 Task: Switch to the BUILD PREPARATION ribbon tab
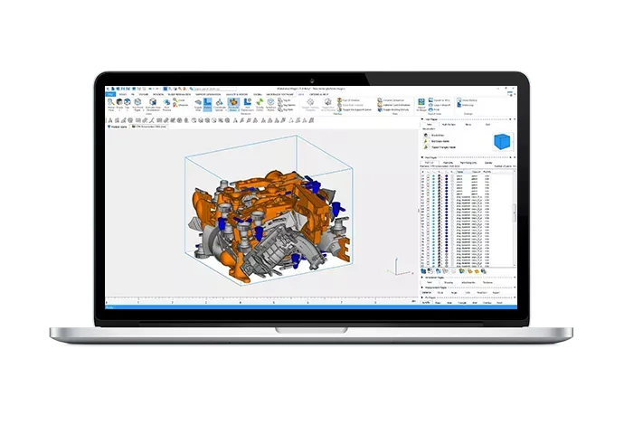[179, 95]
